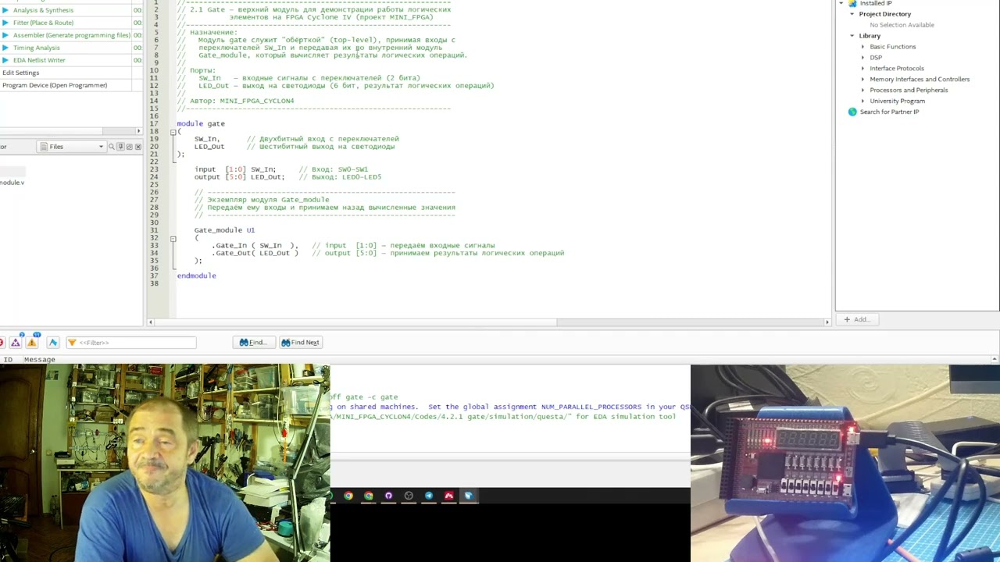
Task: Click the funnel filter icon in Messages
Action: point(72,343)
